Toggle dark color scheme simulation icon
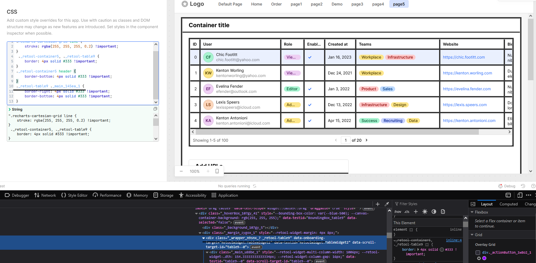Image resolution: width=536 pixels, height=263 pixels. [434, 212]
